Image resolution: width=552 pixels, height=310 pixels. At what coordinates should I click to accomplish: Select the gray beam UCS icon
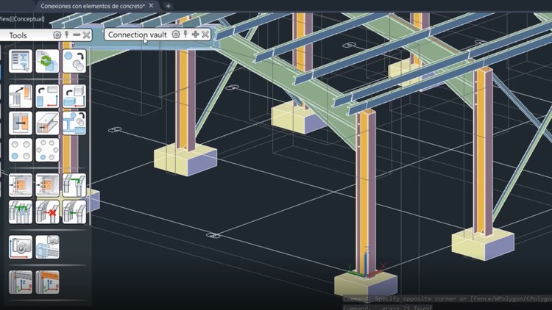point(21,282)
